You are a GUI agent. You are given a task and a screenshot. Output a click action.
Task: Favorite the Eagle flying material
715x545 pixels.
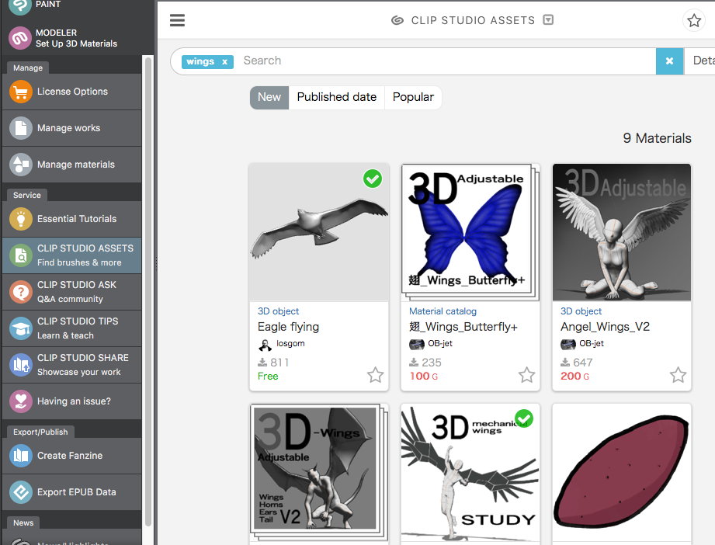coord(375,375)
